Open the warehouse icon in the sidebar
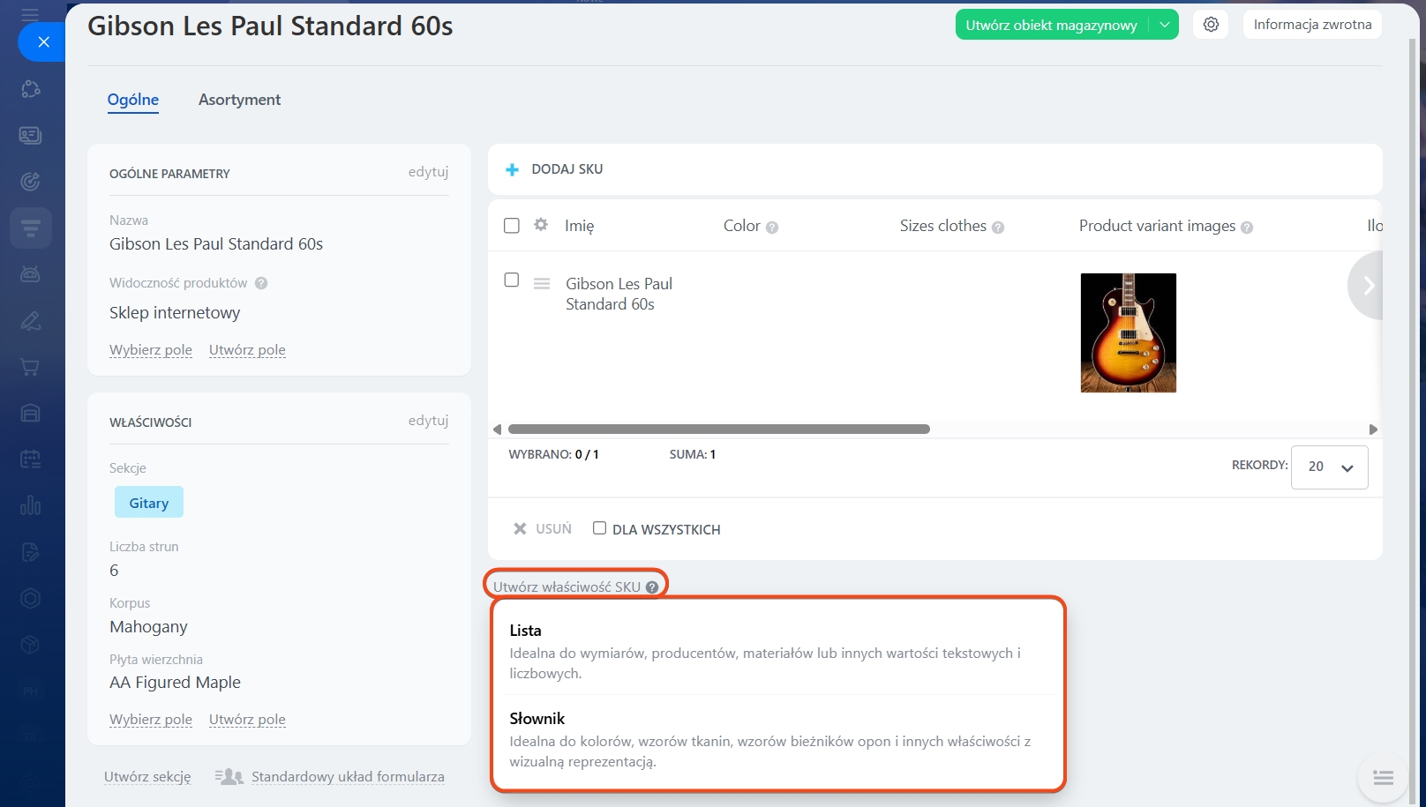Screen dimensions: 1426x807 30,413
